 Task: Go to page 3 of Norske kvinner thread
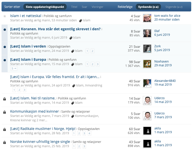84,146
